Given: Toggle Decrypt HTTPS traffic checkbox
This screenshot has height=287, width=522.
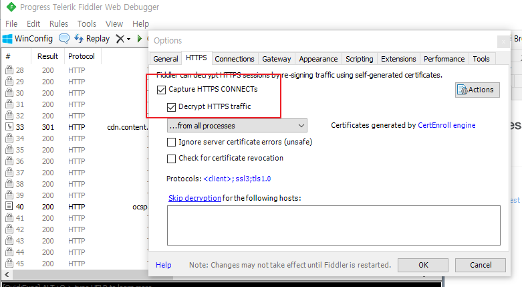Looking at the screenshot, I should 171,107.
